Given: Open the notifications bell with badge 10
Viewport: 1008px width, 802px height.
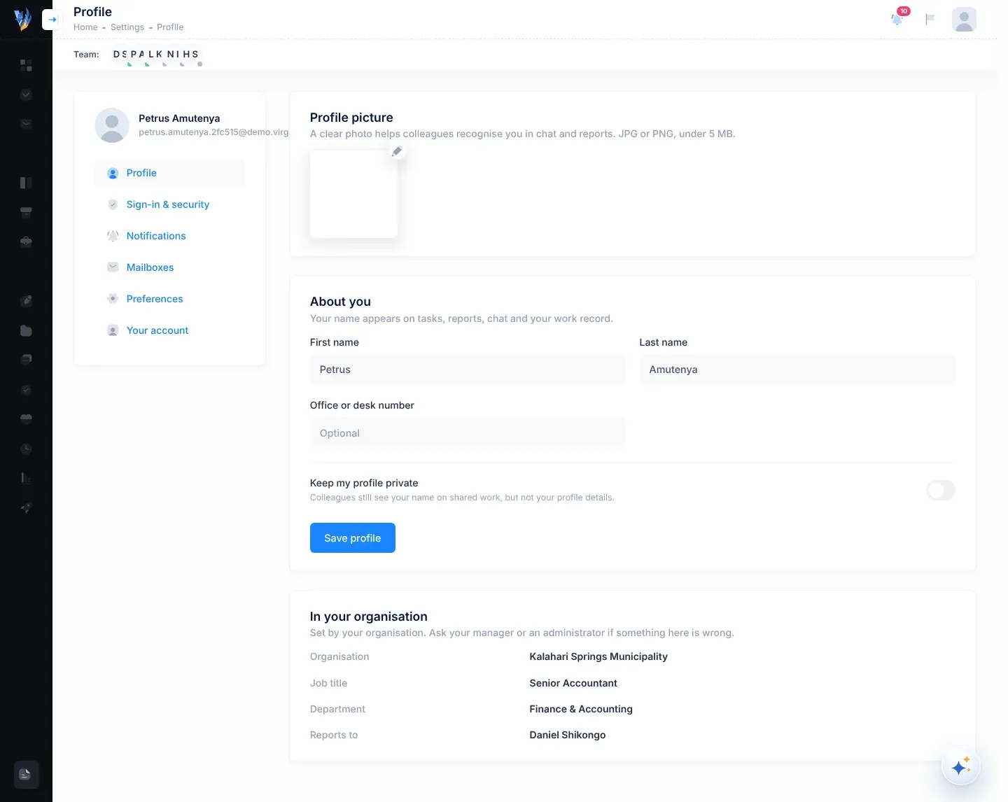Looking at the screenshot, I should click(x=897, y=19).
